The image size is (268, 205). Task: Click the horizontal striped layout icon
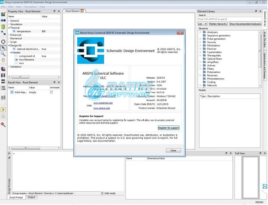(3, 81)
